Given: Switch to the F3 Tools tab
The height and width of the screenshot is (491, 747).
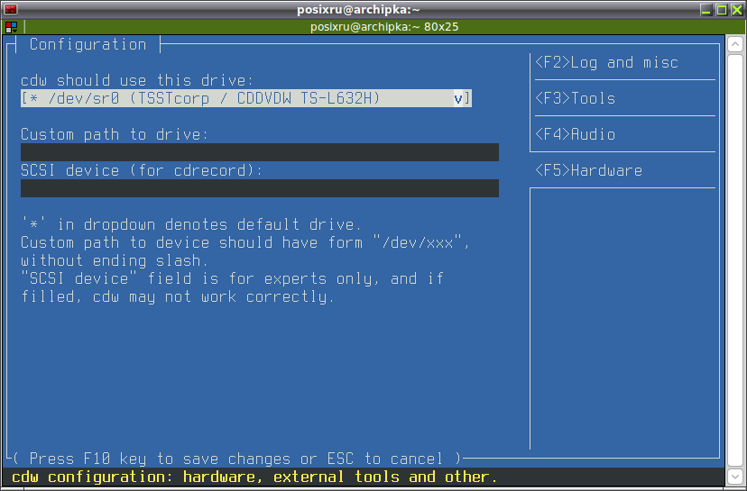Looking at the screenshot, I should pos(575,98).
